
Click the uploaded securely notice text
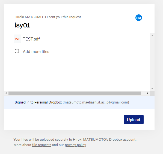point(75,139)
